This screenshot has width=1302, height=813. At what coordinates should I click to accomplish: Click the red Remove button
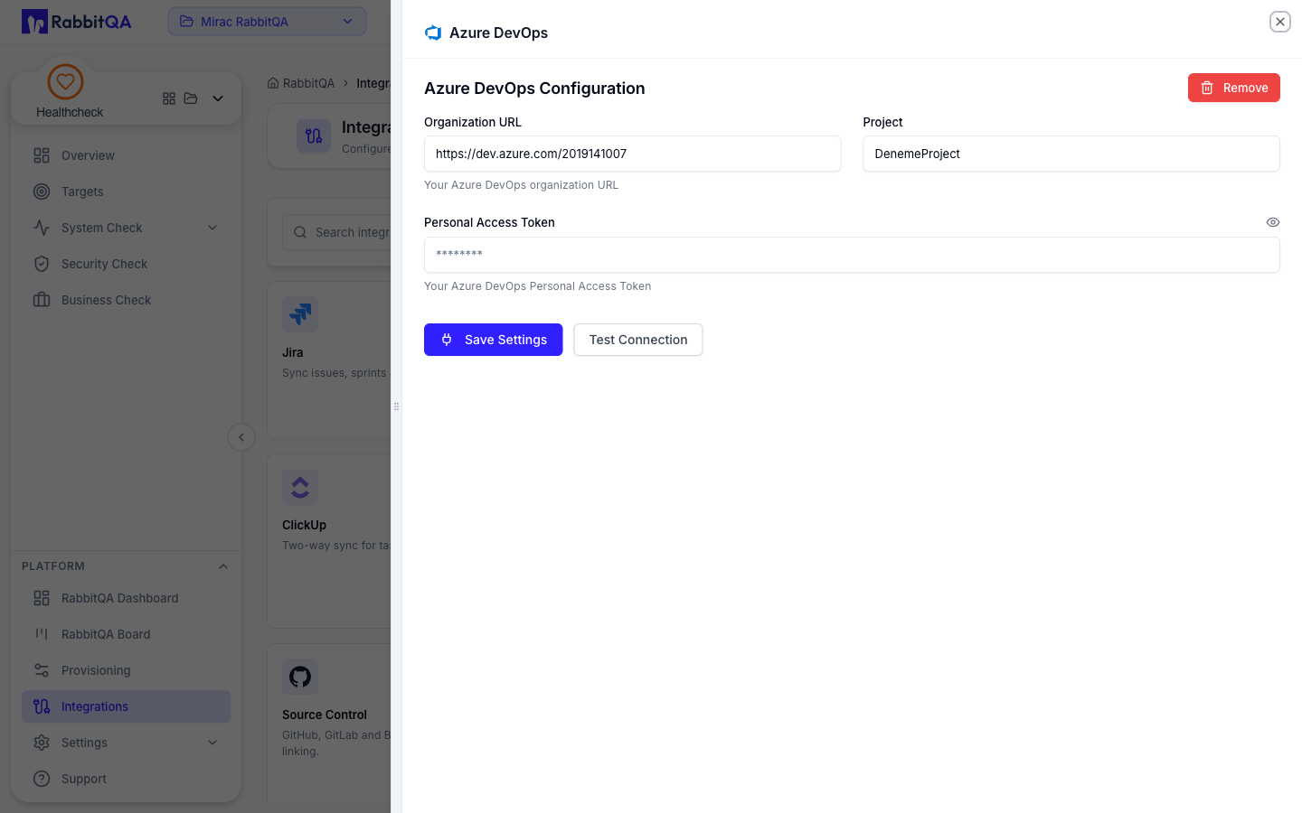coord(1234,88)
